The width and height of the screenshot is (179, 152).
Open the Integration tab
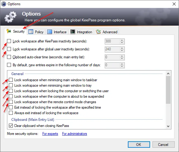coord(81,32)
